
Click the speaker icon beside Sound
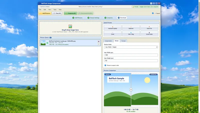click(155, 13)
